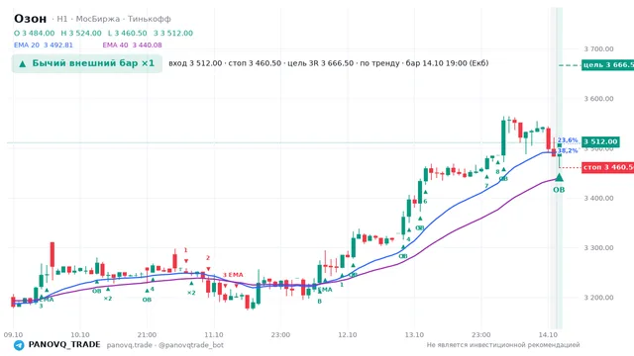The width and height of the screenshot is (634, 356).
Task: Click the 09.10 date on time axis
Action: [13, 335]
